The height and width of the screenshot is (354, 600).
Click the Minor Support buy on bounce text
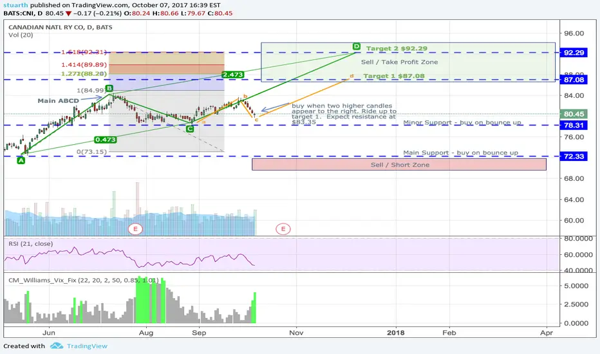[x=462, y=122]
